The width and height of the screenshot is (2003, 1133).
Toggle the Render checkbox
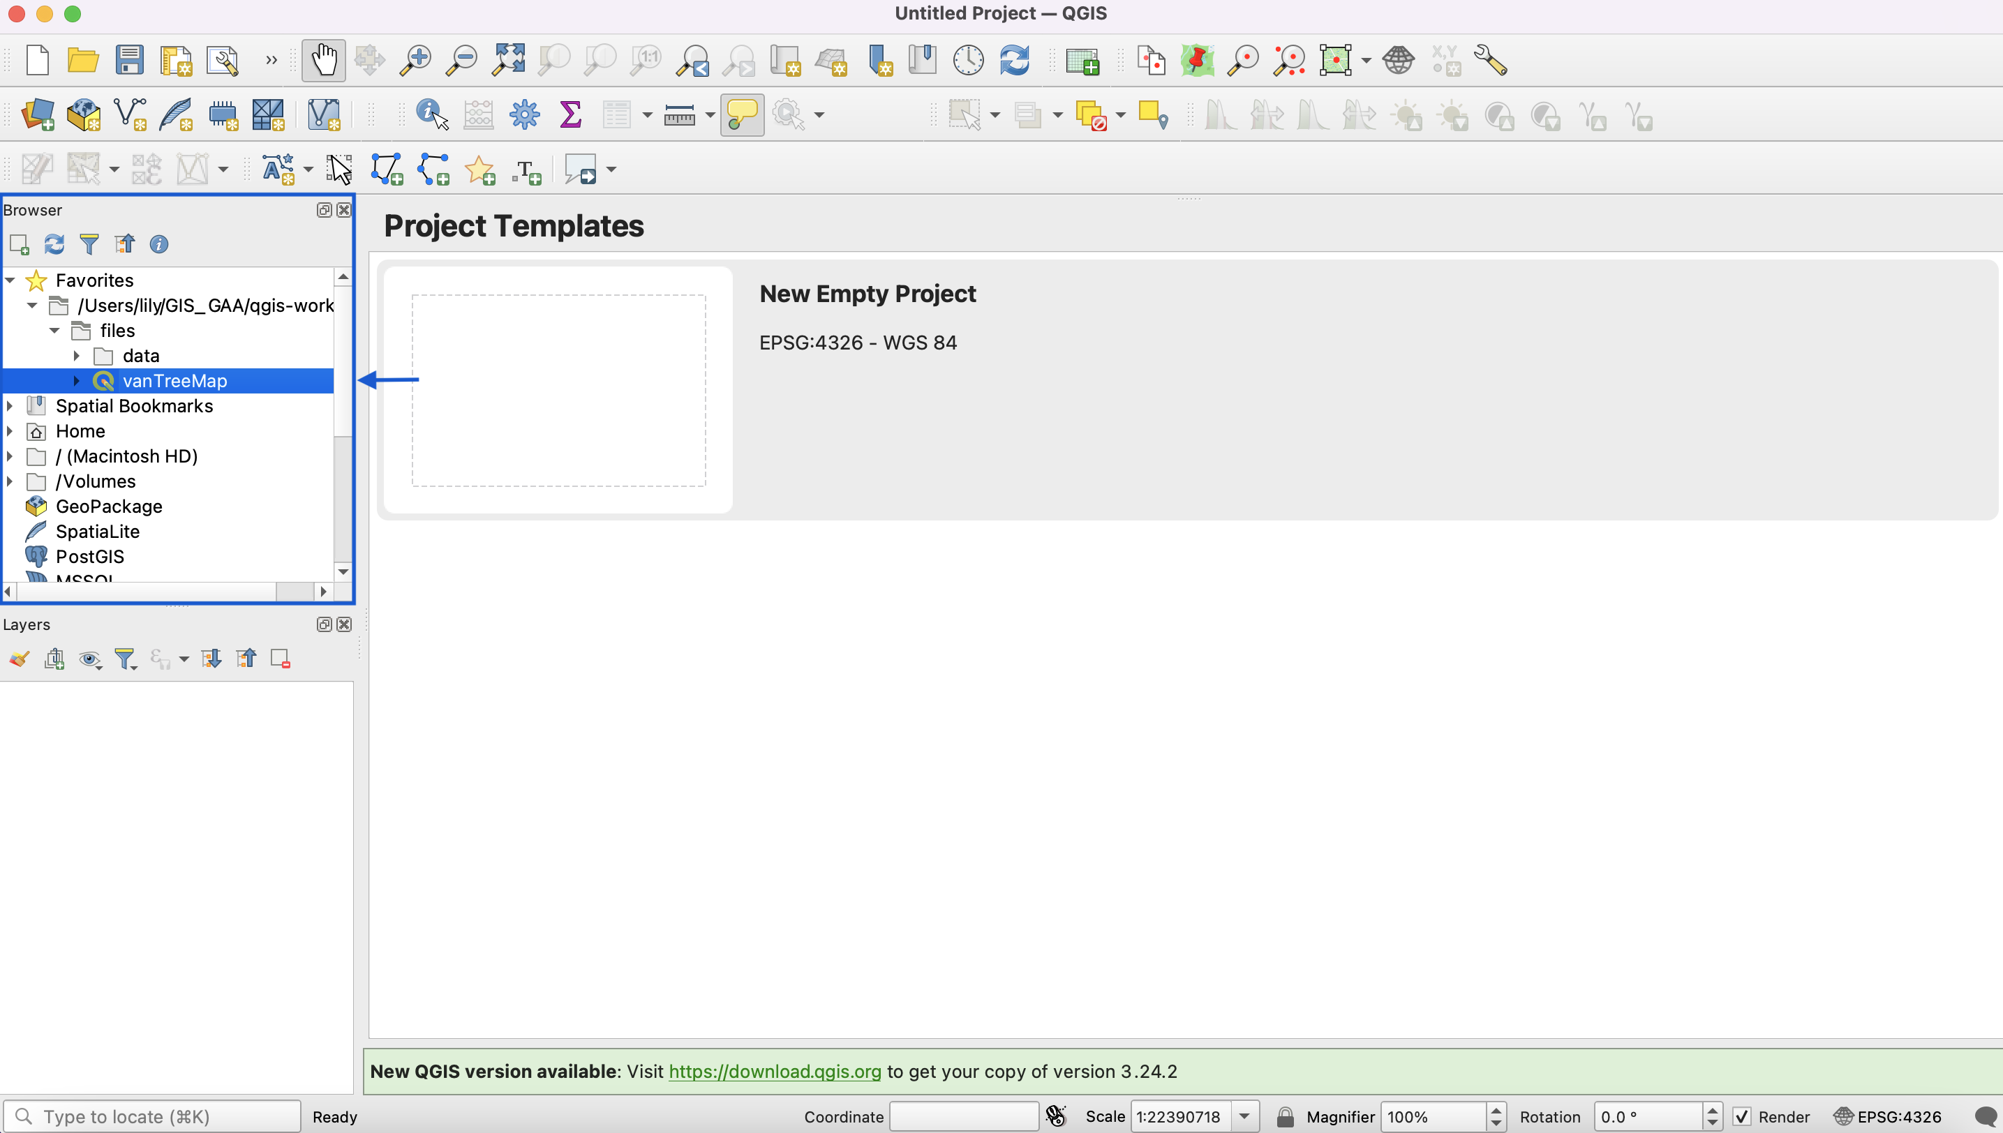pos(1742,1117)
